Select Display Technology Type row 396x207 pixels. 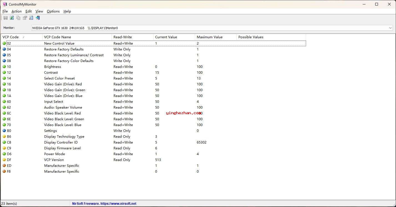click(x=153, y=136)
